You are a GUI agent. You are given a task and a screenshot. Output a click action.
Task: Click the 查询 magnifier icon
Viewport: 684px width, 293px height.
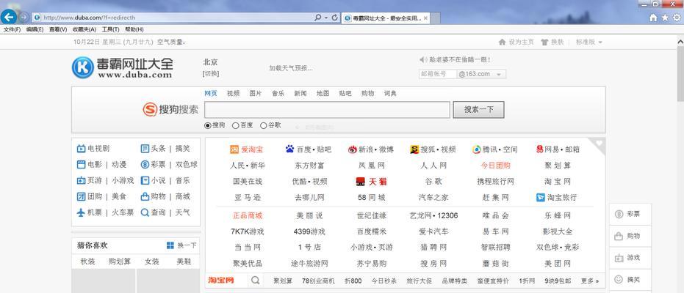[145, 212]
